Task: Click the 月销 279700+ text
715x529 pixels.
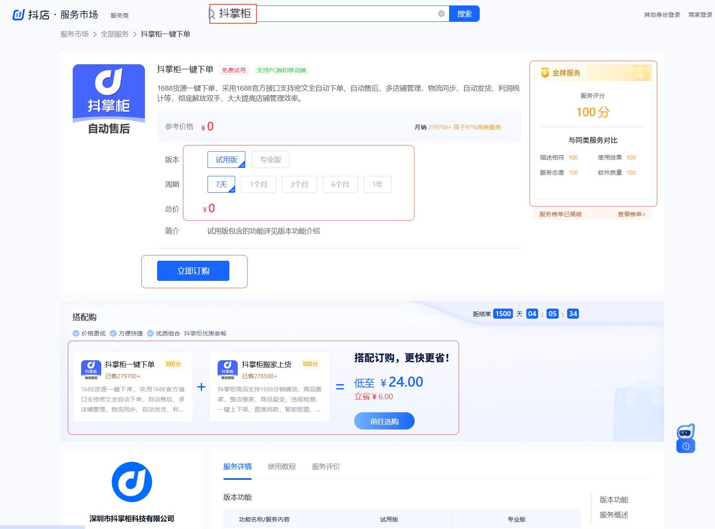Action: [x=433, y=127]
